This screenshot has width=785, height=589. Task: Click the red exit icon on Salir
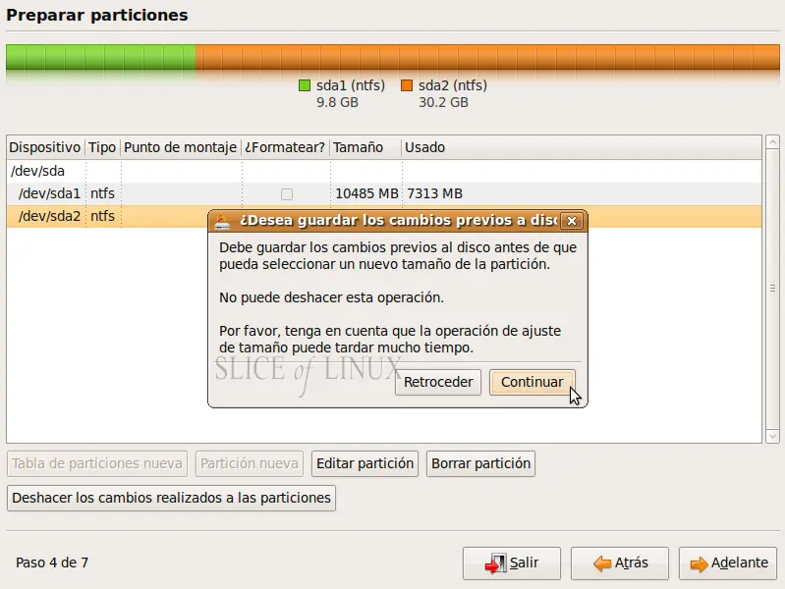click(495, 563)
